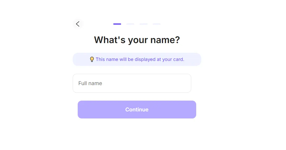Viewport: 286px width, 150px height.
Task: Select the third progress step indicator
Action: tap(143, 24)
